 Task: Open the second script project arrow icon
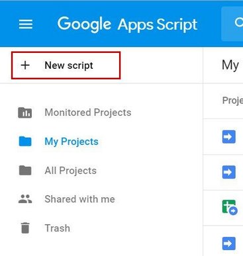coord(229,172)
